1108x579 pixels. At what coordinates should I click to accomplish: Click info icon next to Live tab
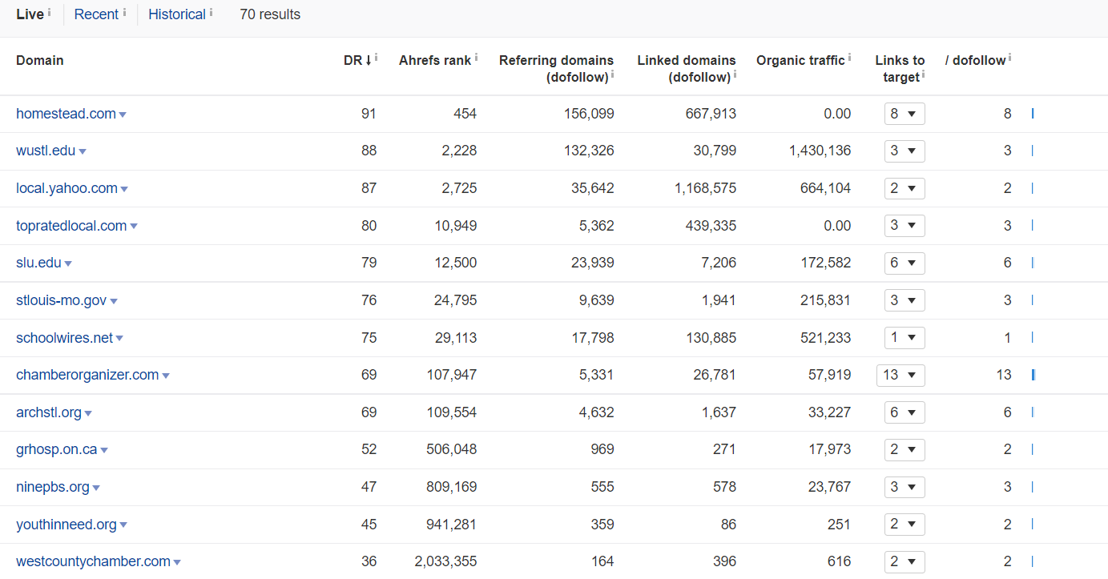[49, 12]
